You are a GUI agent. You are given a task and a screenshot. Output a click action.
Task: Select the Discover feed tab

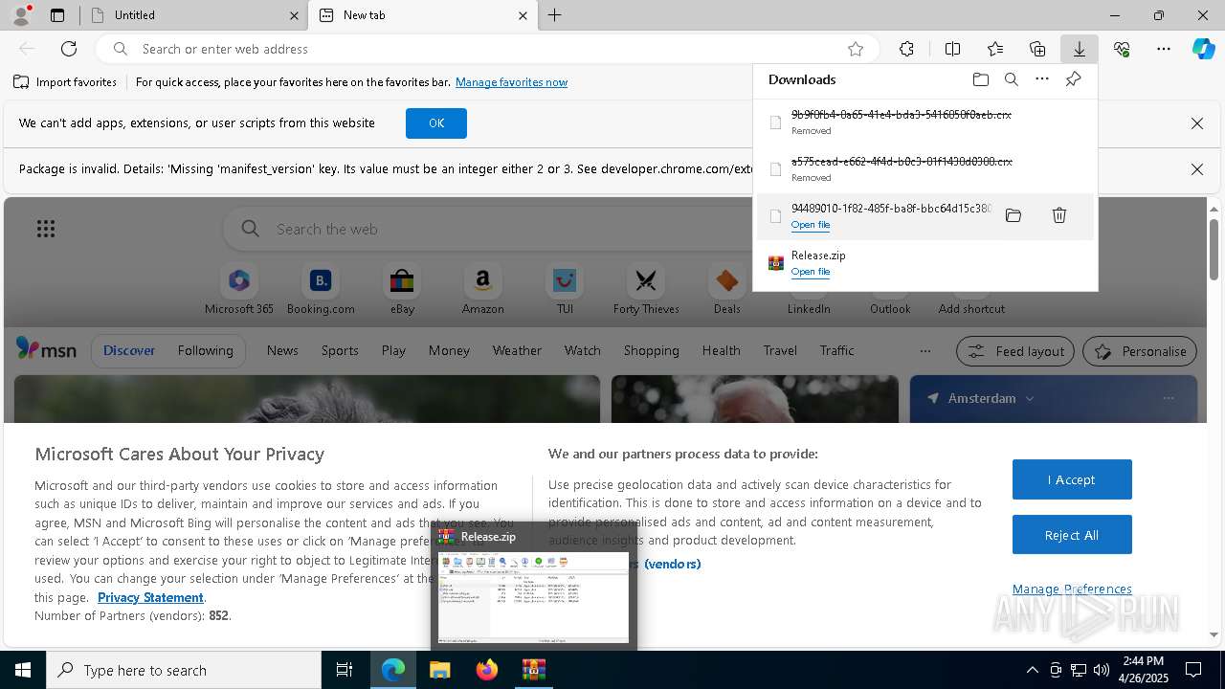(x=129, y=350)
